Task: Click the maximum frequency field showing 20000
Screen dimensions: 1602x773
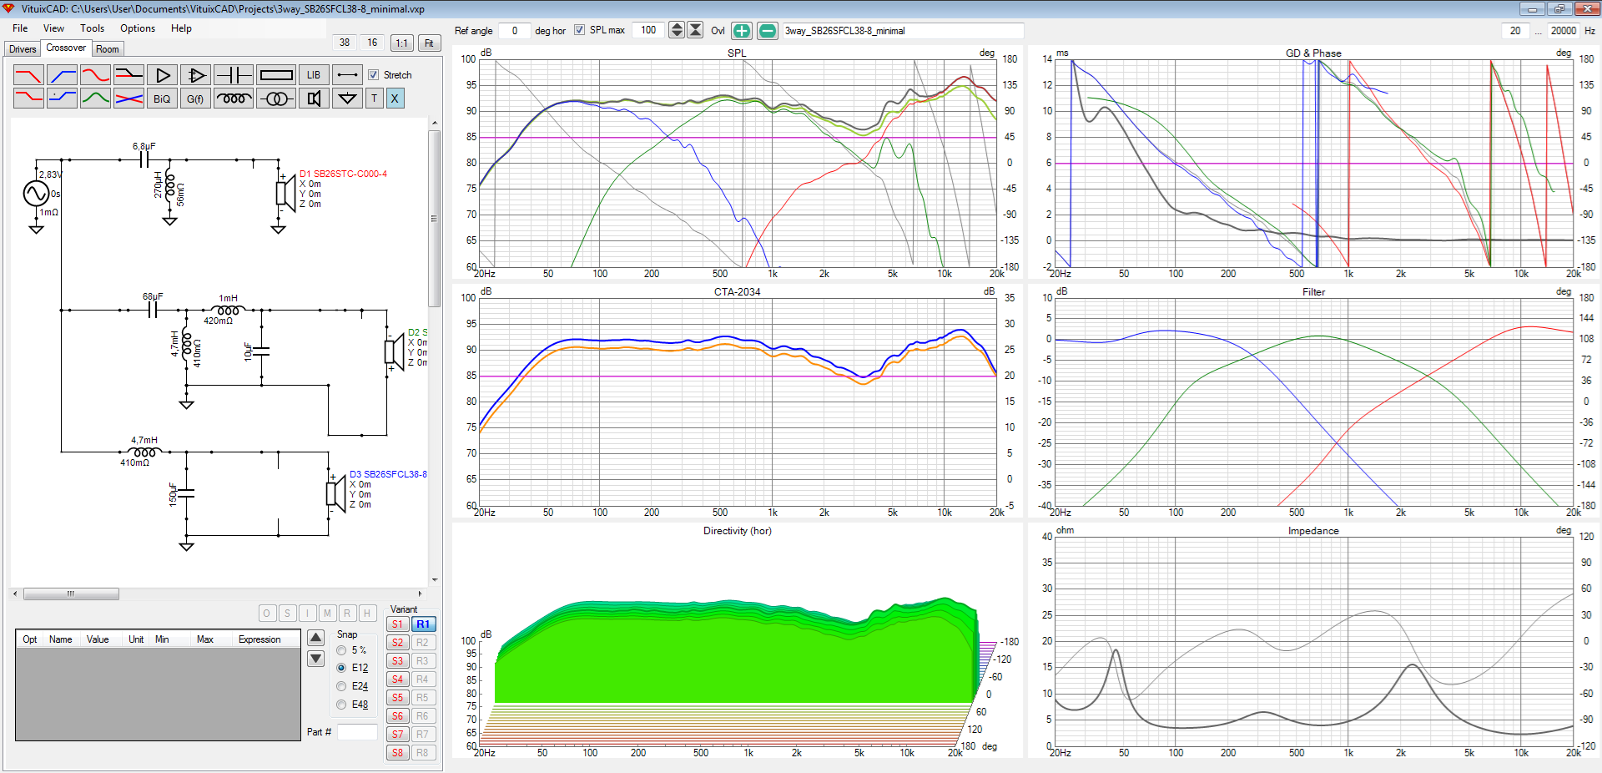Action: [1563, 31]
